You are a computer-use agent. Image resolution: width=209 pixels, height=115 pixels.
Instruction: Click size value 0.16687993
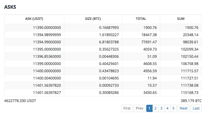coord(109,28)
